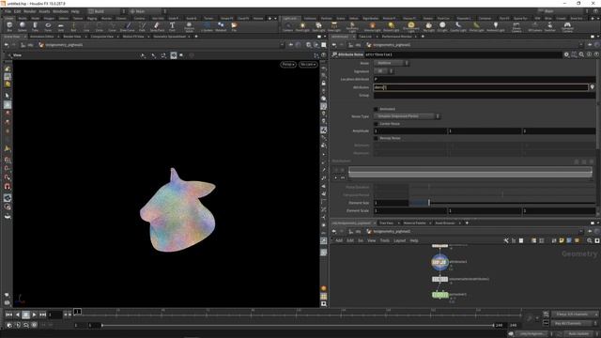Viewport: 601px width, 338px height.
Task: Open the Main radial menu dropdown
Action: coord(147,11)
